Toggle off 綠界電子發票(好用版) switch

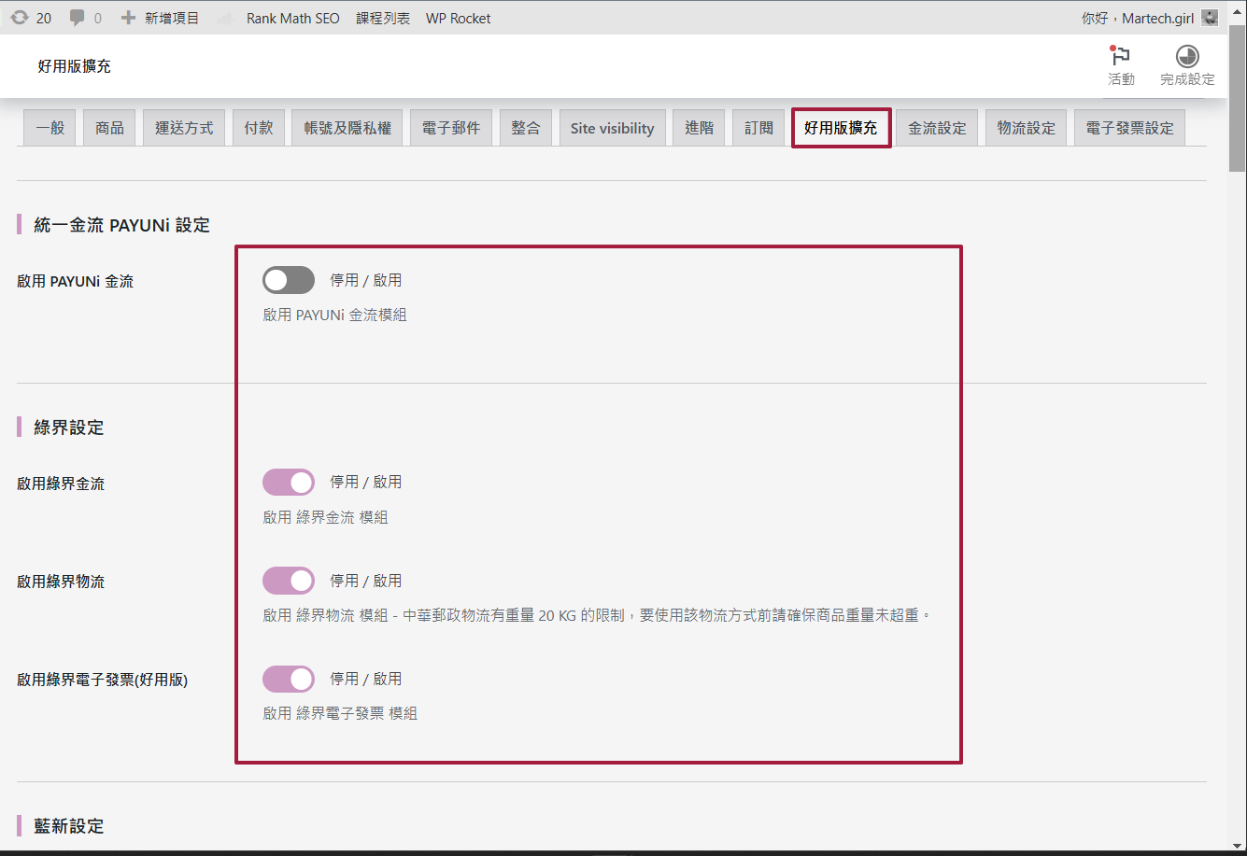click(x=289, y=679)
